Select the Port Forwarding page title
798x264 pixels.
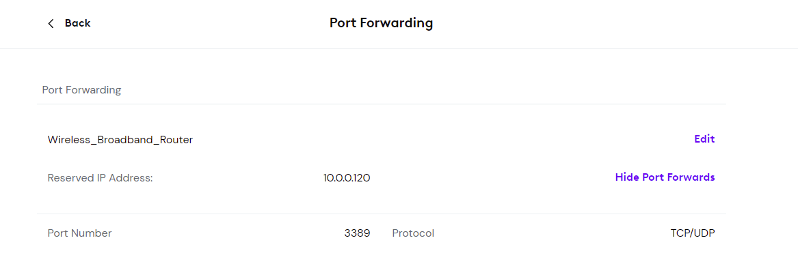[381, 23]
